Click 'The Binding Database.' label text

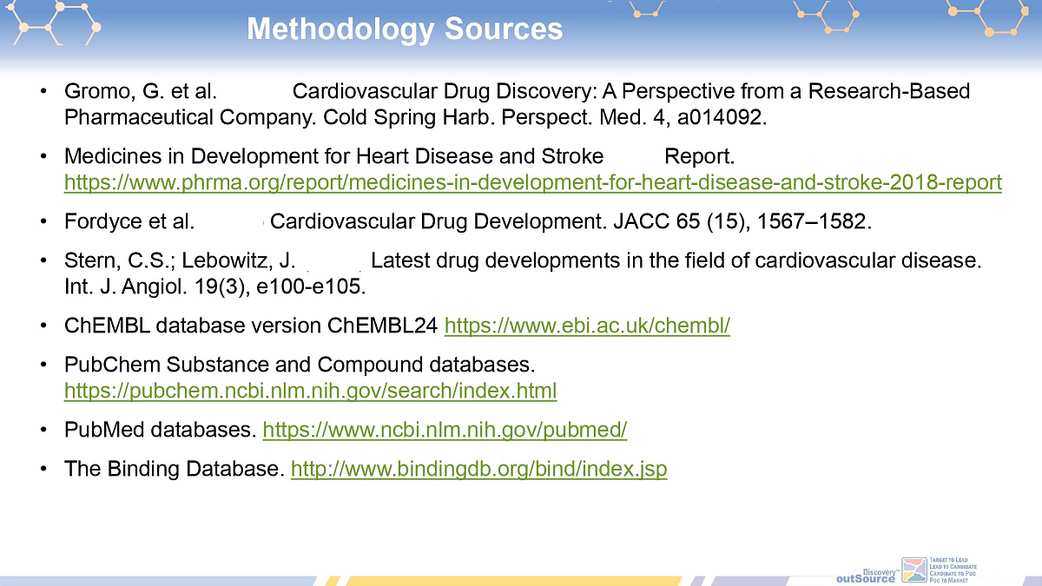click(174, 470)
